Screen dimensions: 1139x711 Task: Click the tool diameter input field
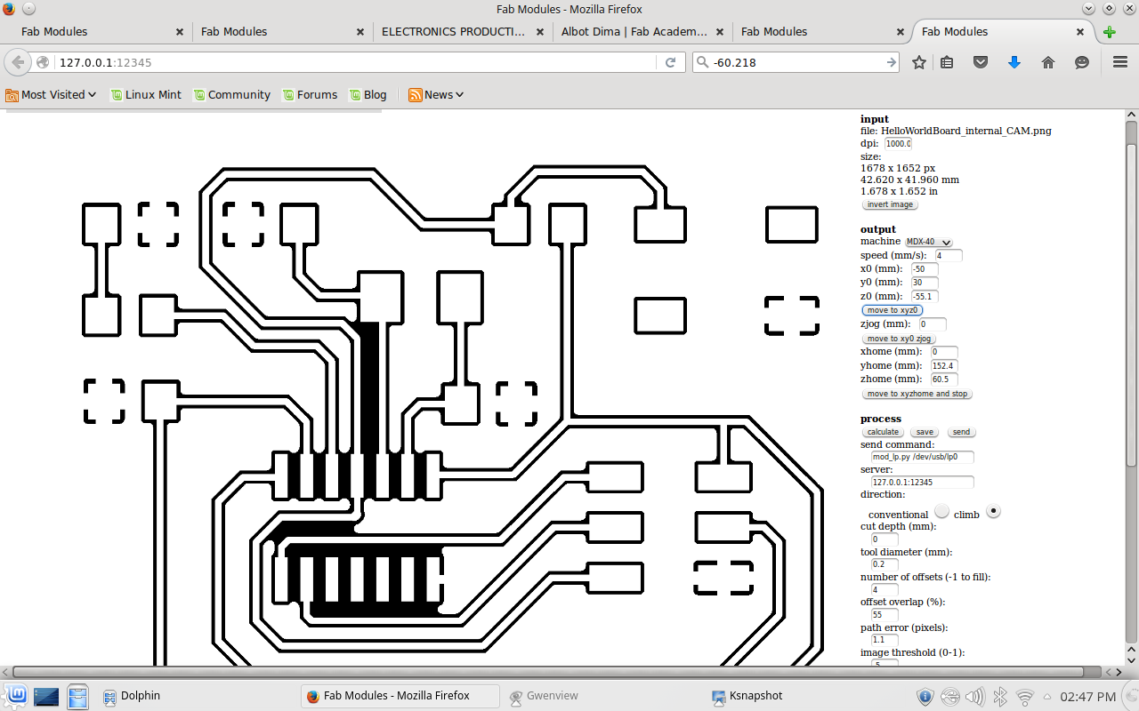pyautogui.click(x=885, y=563)
